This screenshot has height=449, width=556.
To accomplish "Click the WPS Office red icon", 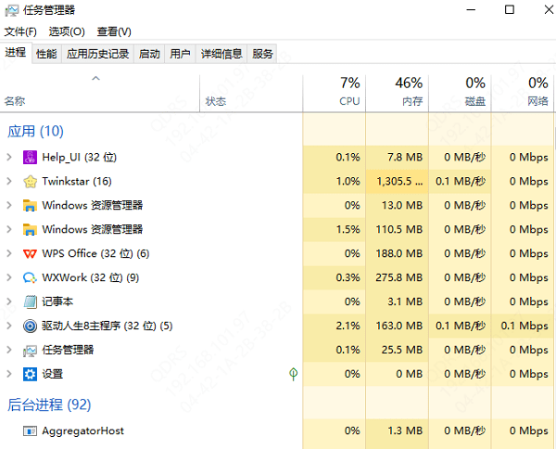I will click(30, 253).
